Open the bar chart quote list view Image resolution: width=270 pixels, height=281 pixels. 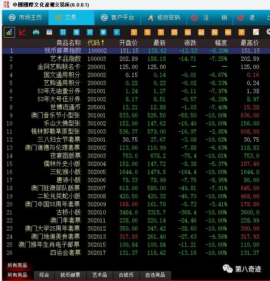9,32
